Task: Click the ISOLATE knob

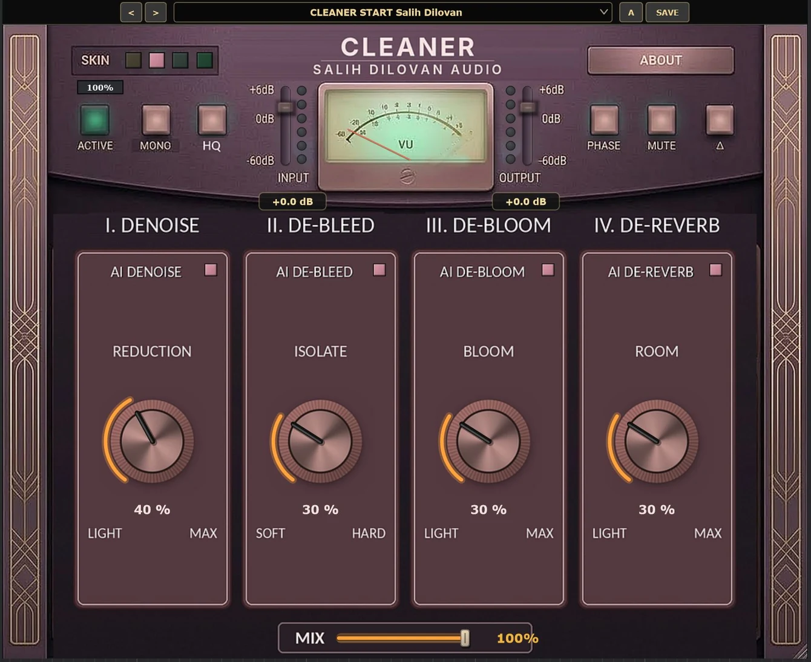Action: click(320, 441)
